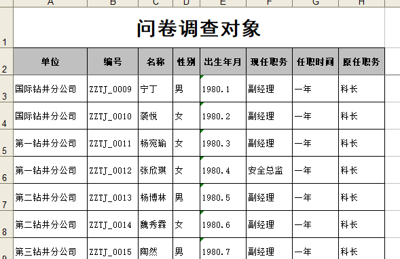400x259 pixels.
Task: Click cell with name 杨宛瑜
Action: point(156,143)
